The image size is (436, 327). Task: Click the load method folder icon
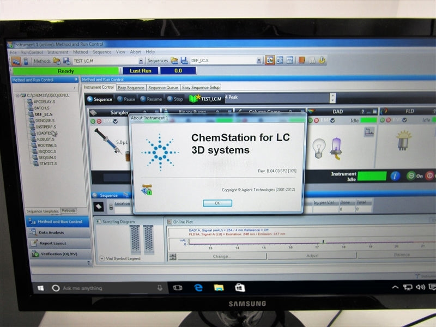tap(57, 61)
